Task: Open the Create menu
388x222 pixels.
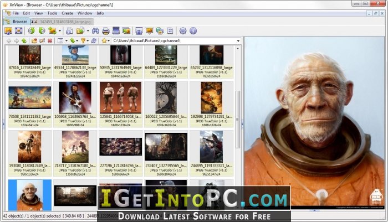Action: [x=67, y=13]
